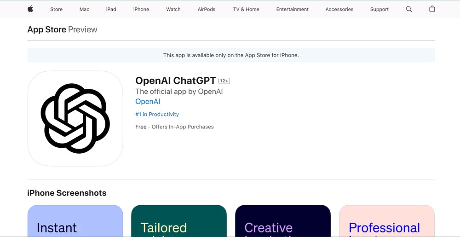Open the Accessories menu
The width and height of the screenshot is (460, 237).
click(339, 9)
